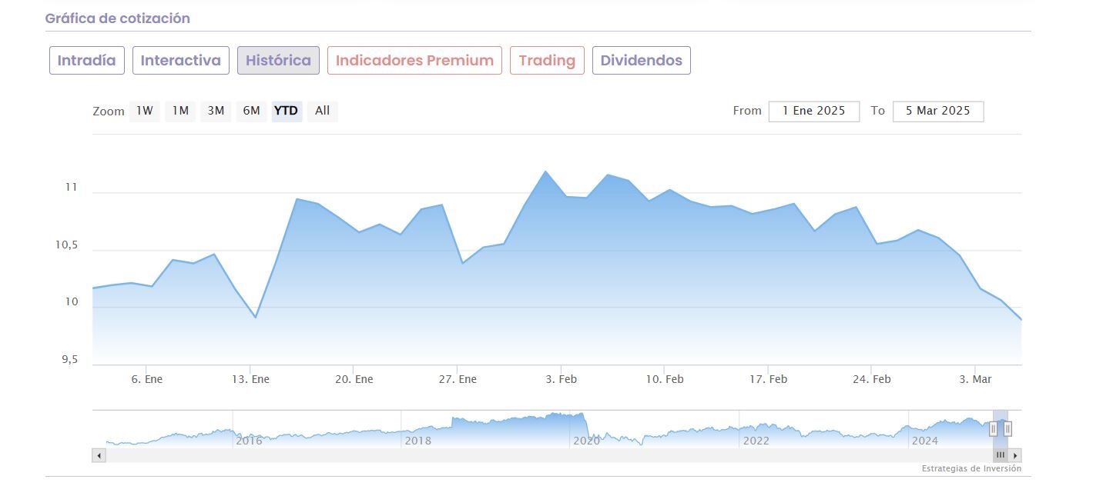Click the navigator scroll left arrow
This screenshot has width=1093, height=496.
click(x=99, y=455)
